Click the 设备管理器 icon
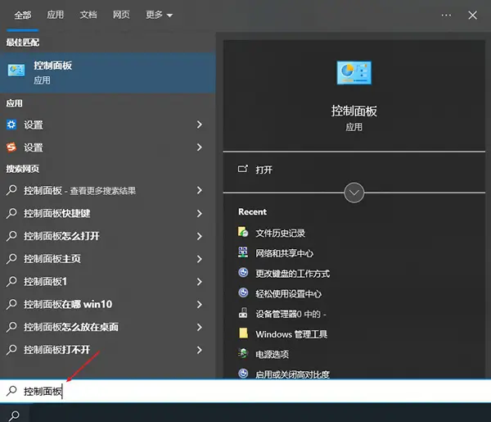 pyautogui.click(x=243, y=313)
